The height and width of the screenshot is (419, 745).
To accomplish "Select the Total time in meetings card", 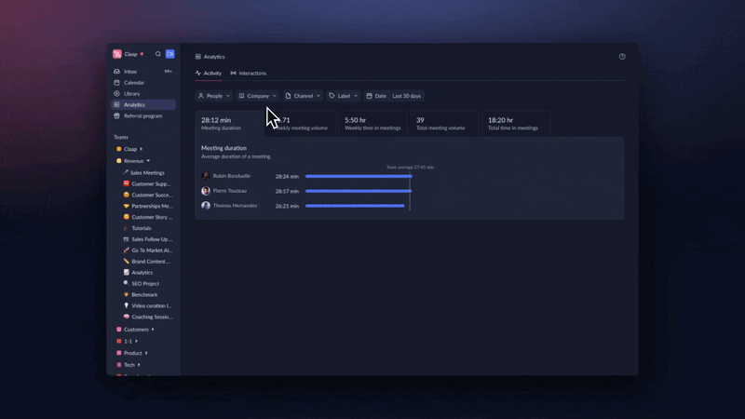I will 516,124.
